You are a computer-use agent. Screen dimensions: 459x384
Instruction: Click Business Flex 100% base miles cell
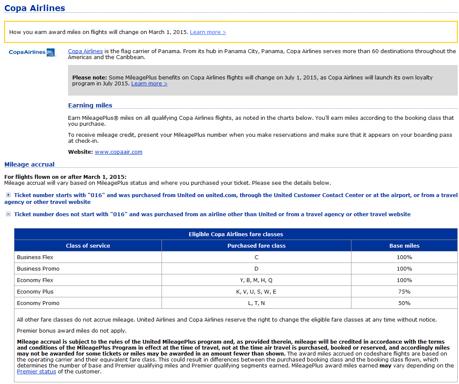pyautogui.click(x=404, y=257)
